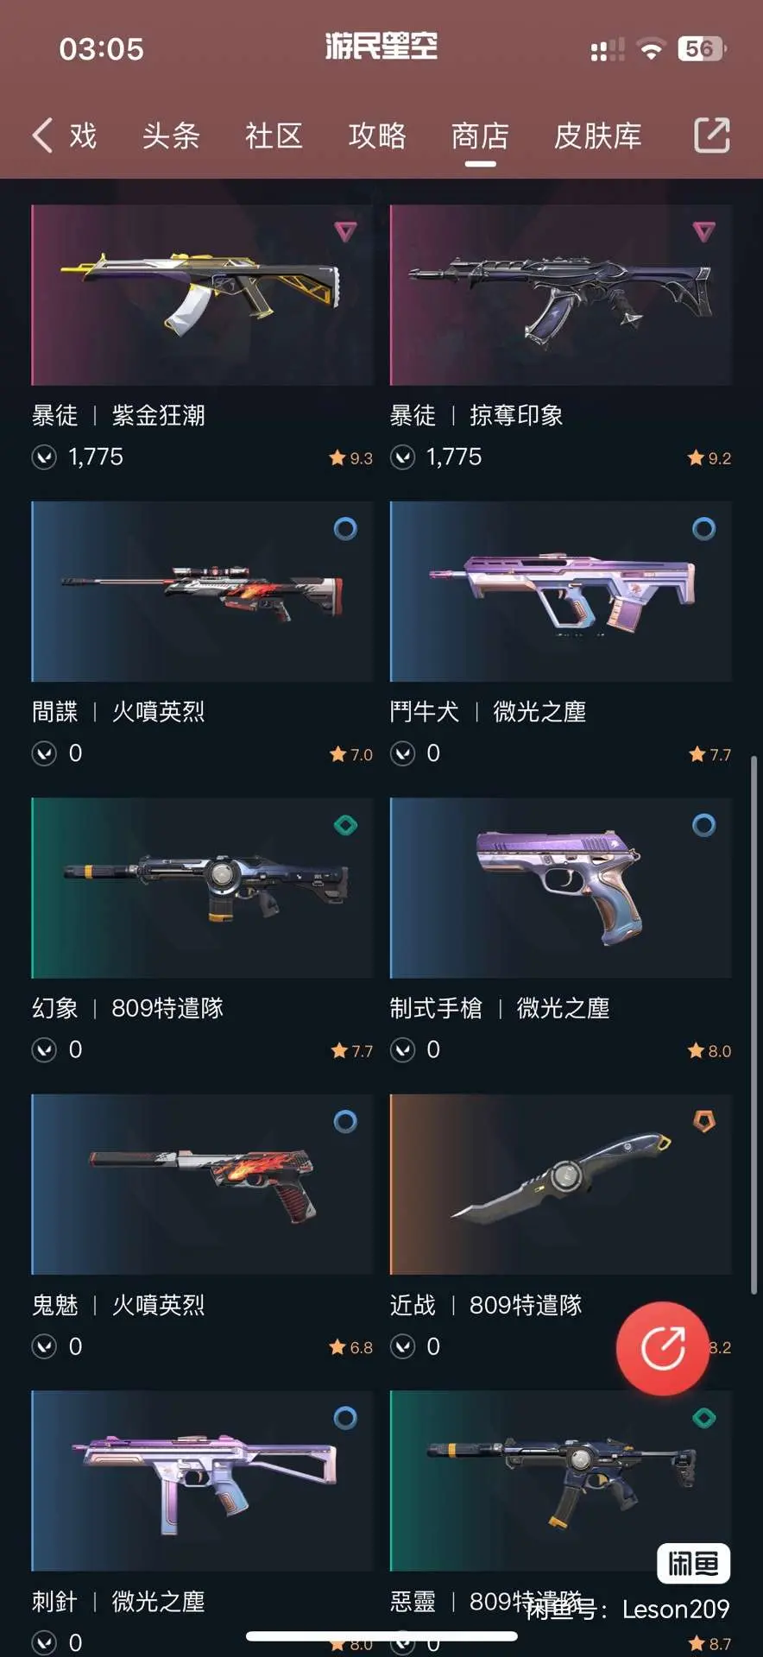Open the 攻略 tab
763x1657 pixels.
pos(377,135)
